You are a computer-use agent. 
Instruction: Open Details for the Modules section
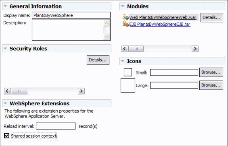[212, 18]
